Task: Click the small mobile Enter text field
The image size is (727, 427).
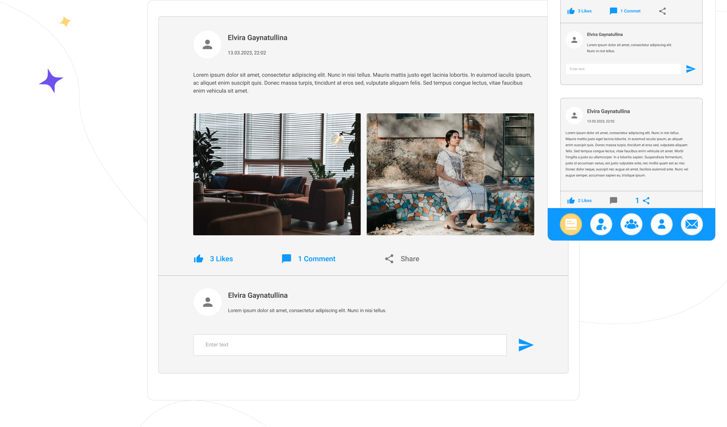Action: pyautogui.click(x=623, y=69)
